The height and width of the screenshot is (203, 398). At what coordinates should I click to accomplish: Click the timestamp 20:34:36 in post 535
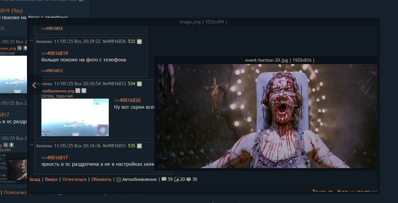[92, 146]
